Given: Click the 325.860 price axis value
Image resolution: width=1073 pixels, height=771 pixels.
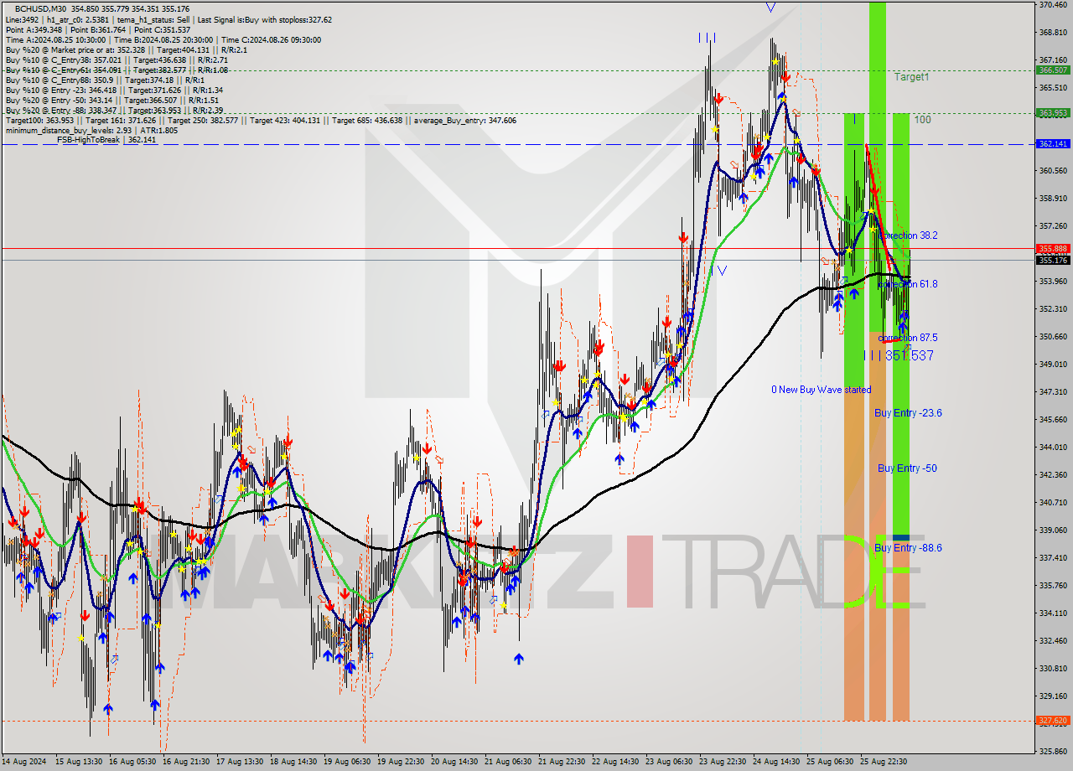Looking at the screenshot, I should 1053,752.
